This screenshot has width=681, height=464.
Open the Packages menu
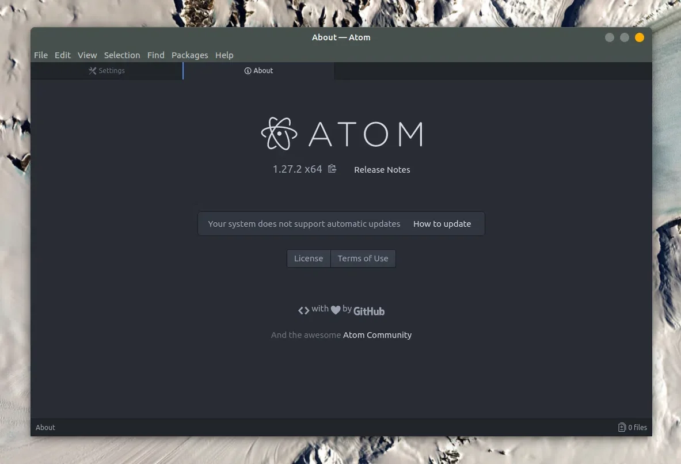(x=189, y=55)
